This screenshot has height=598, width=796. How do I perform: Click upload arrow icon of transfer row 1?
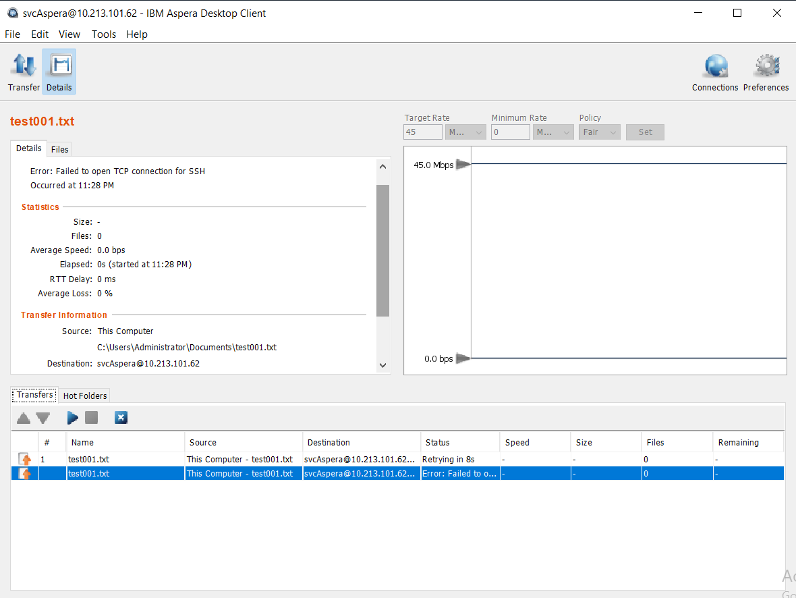pyautogui.click(x=26, y=460)
